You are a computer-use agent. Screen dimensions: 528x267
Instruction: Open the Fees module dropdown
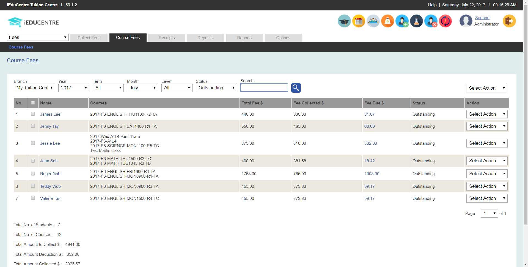pos(38,37)
